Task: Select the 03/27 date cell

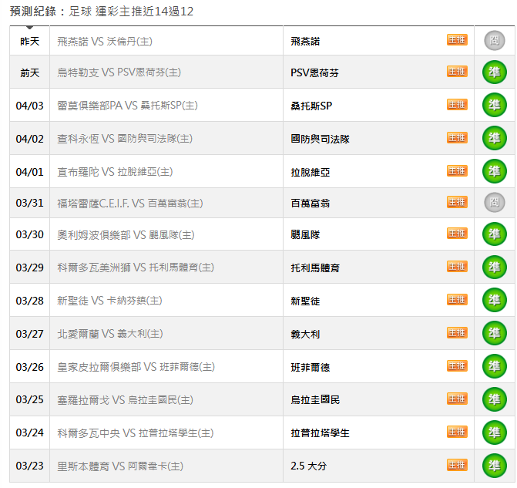Action: point(30,334)
